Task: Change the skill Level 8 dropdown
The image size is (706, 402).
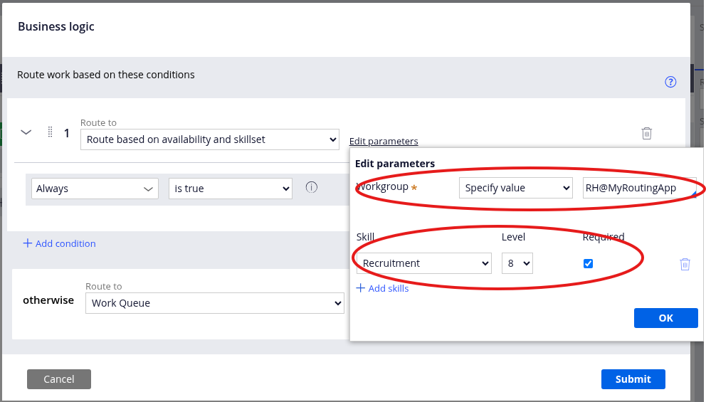Action: coord(517,263)
